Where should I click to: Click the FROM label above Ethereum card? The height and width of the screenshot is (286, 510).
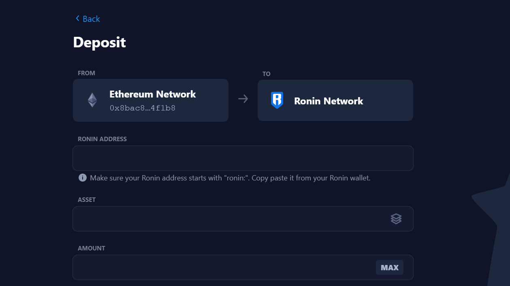pyautogui.click(x=86, y=73)
